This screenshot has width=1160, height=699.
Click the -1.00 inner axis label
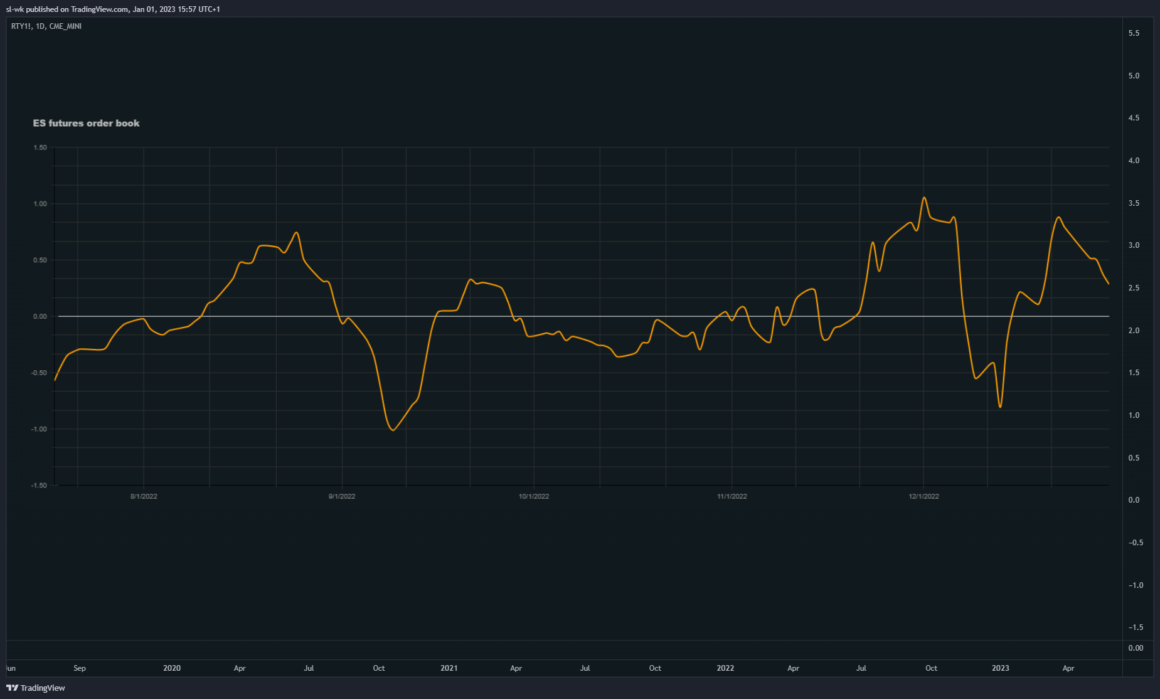pyautogui.click(x=39, y=429)
